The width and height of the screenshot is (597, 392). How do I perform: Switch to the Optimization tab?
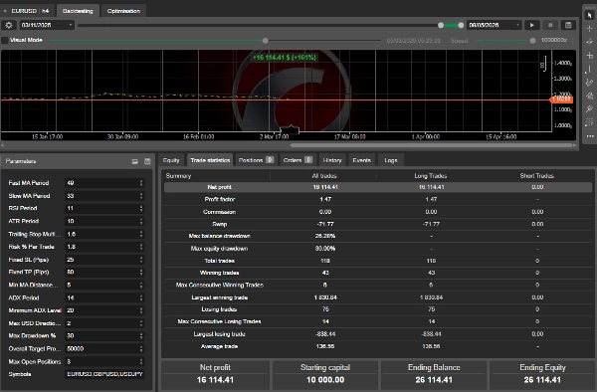(123, 11)
